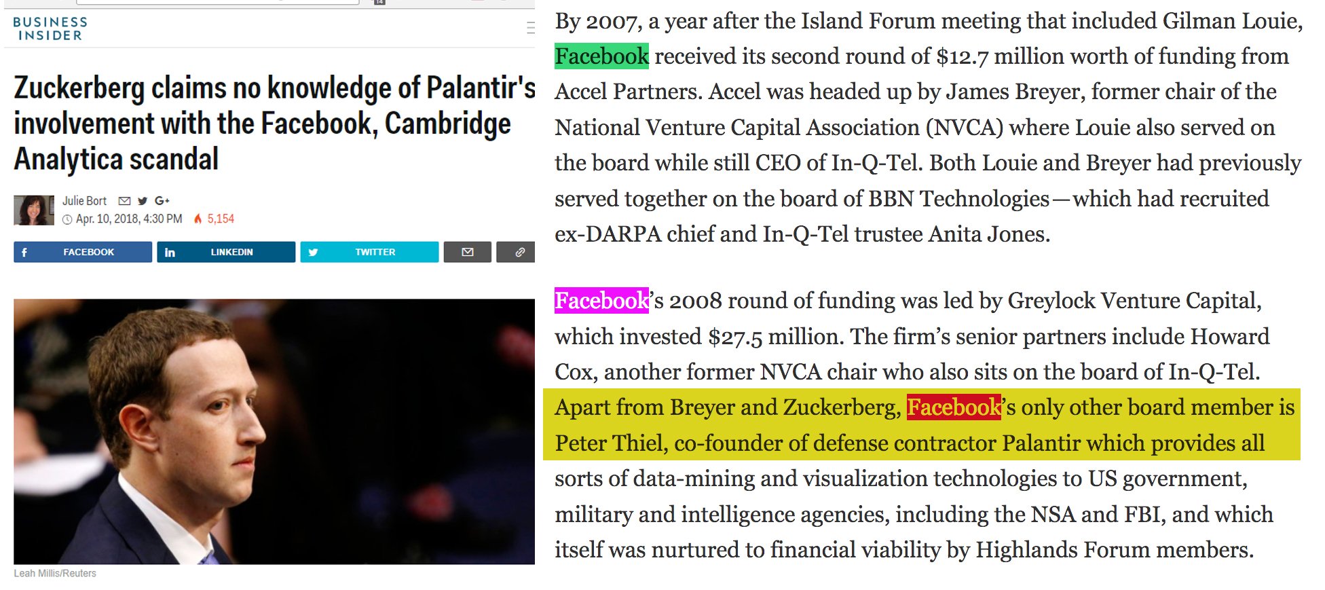Click Julie Bort's author avatar photo
Screen dimensions: 1325x590
coord(34,210)
